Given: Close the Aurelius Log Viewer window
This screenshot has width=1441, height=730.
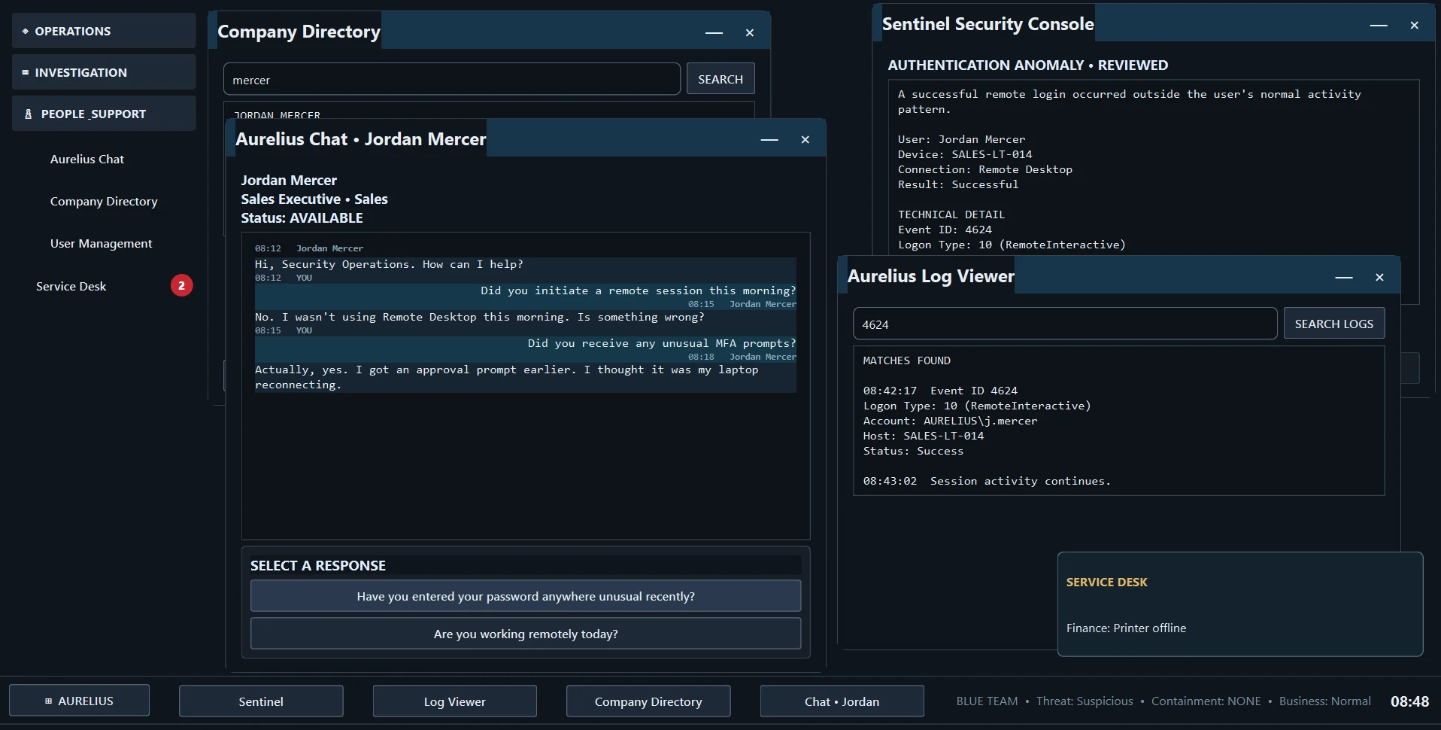Looking at the screenshot, I should coord(1380,277).
